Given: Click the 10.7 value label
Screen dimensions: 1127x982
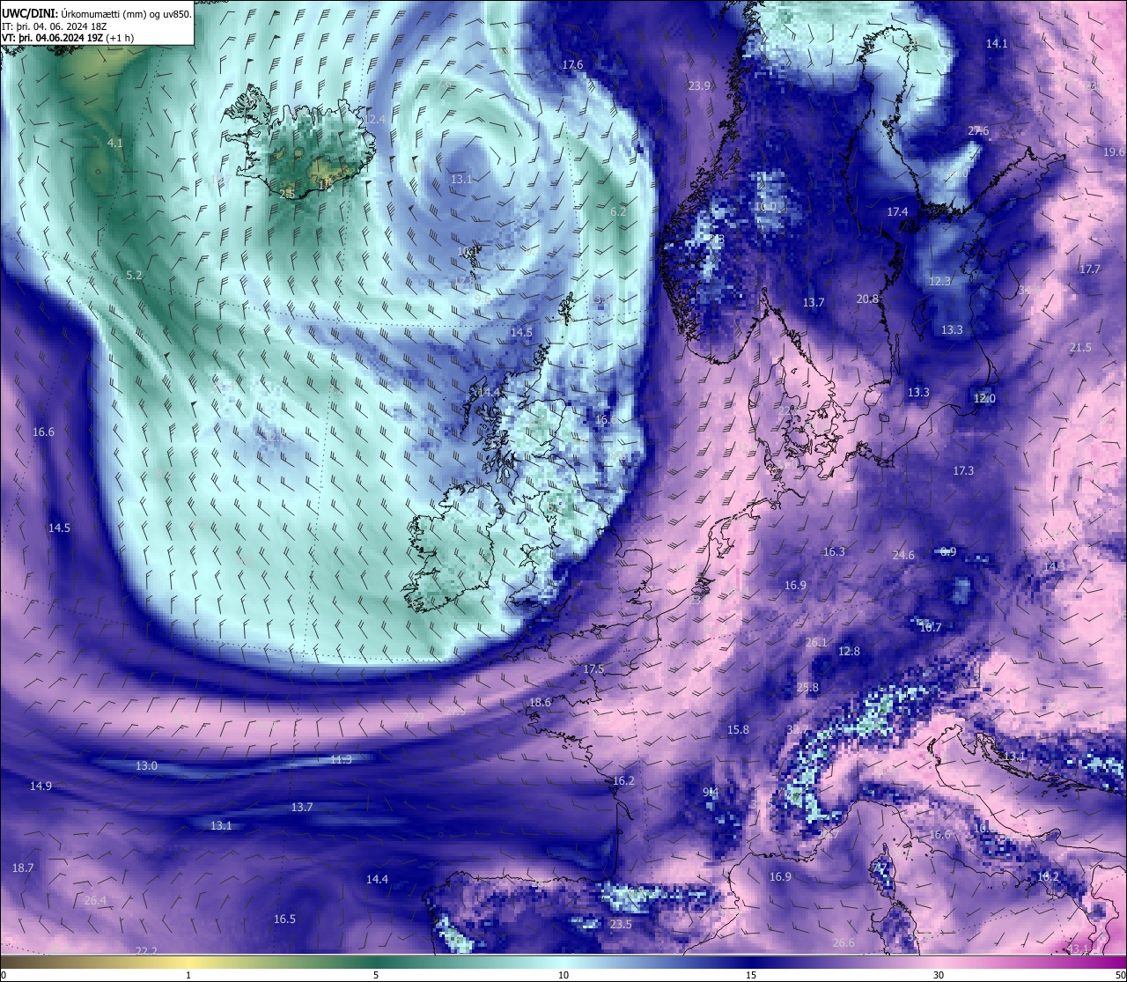Looking at the screenshot, I should pyautogui.click(x=931, y=627).
